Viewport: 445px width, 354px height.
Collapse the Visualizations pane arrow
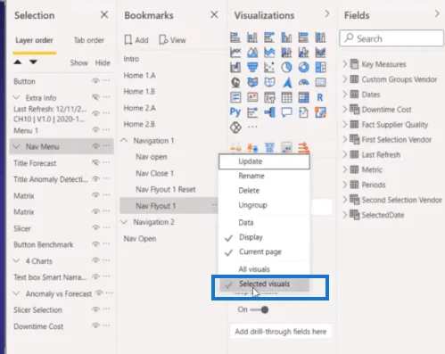(327, 13)
